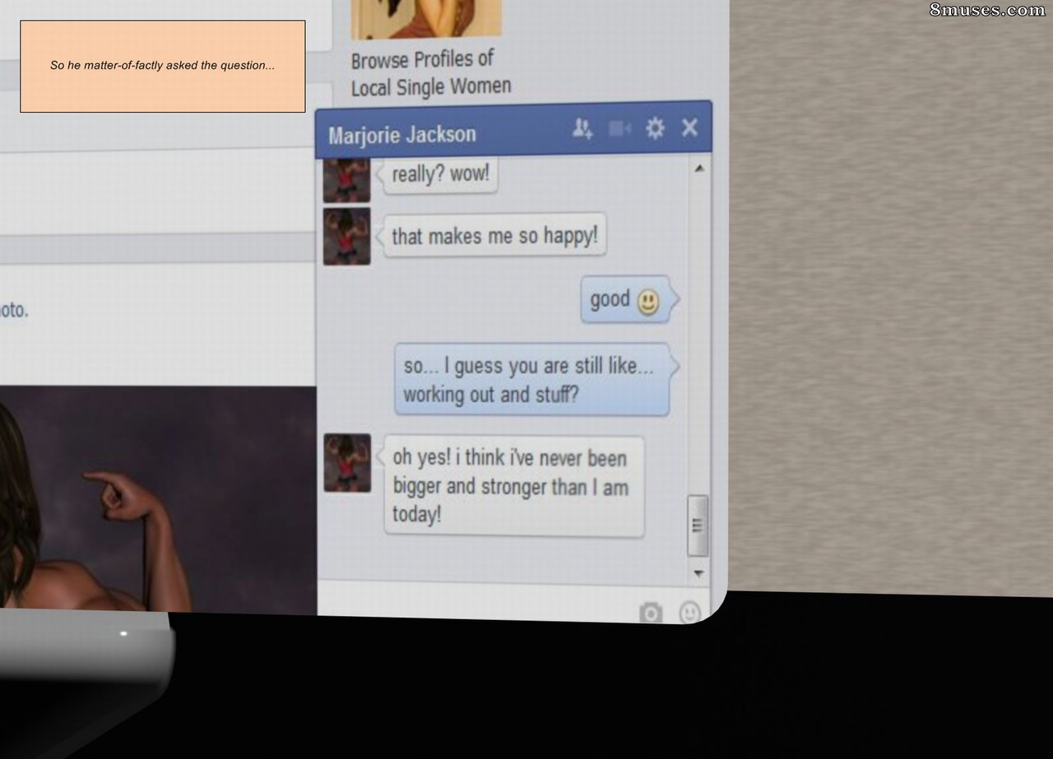Close the Marjorie Jackson chat window
Image resolution: width=1053 pixels, height=759 pixels.
pyautogui.click(x=689, y=127)
